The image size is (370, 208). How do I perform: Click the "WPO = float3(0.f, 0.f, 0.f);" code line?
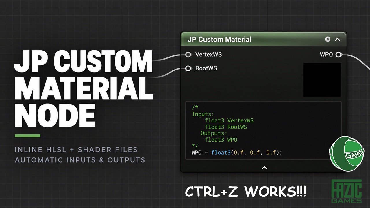click(x=237, y=152)
